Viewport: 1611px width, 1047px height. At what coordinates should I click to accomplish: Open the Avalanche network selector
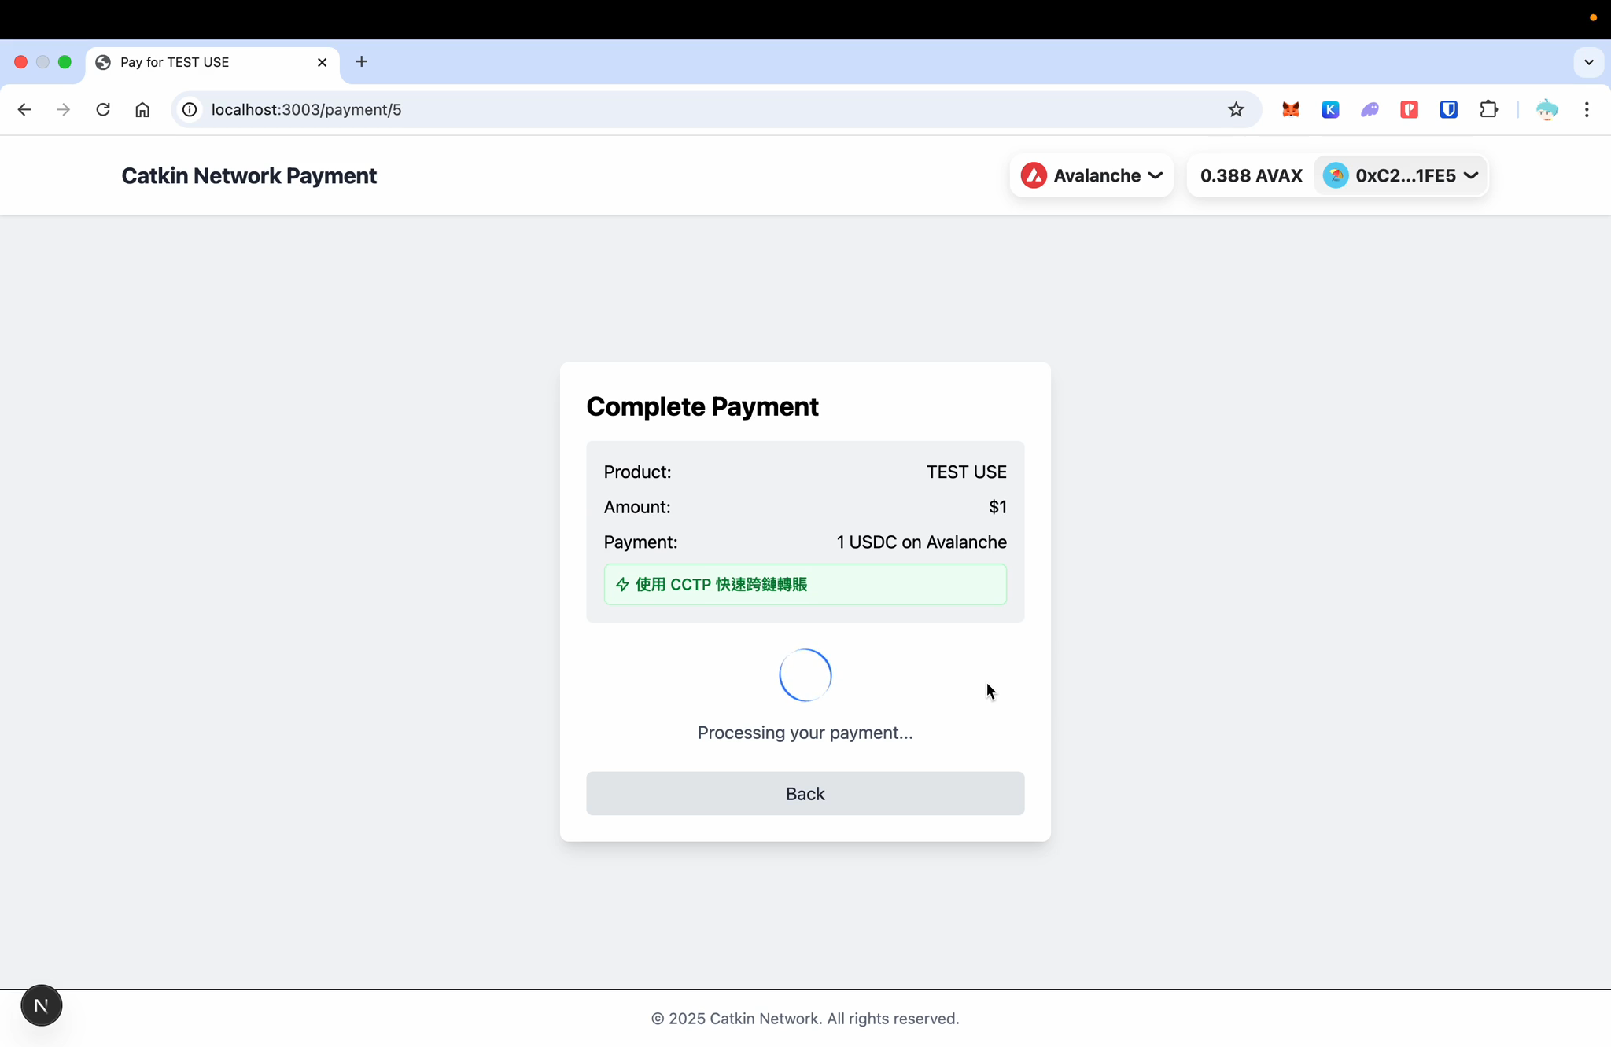point(1091,175)
